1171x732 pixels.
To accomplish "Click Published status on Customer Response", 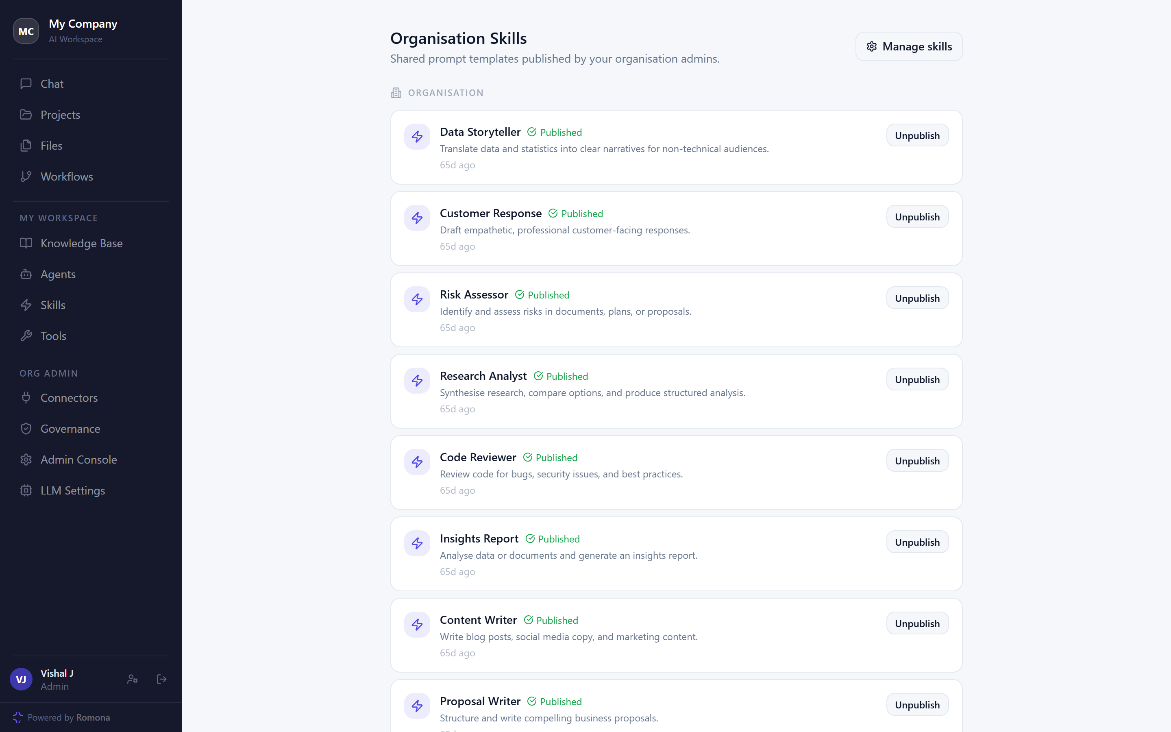I will 576,213.
